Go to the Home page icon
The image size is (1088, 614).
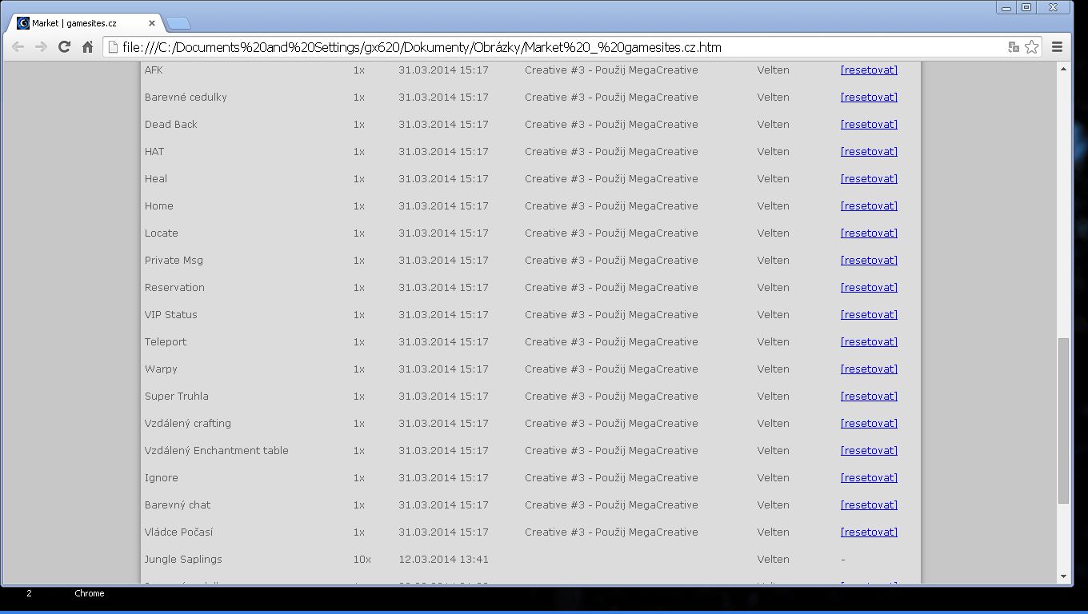point(88,47)
